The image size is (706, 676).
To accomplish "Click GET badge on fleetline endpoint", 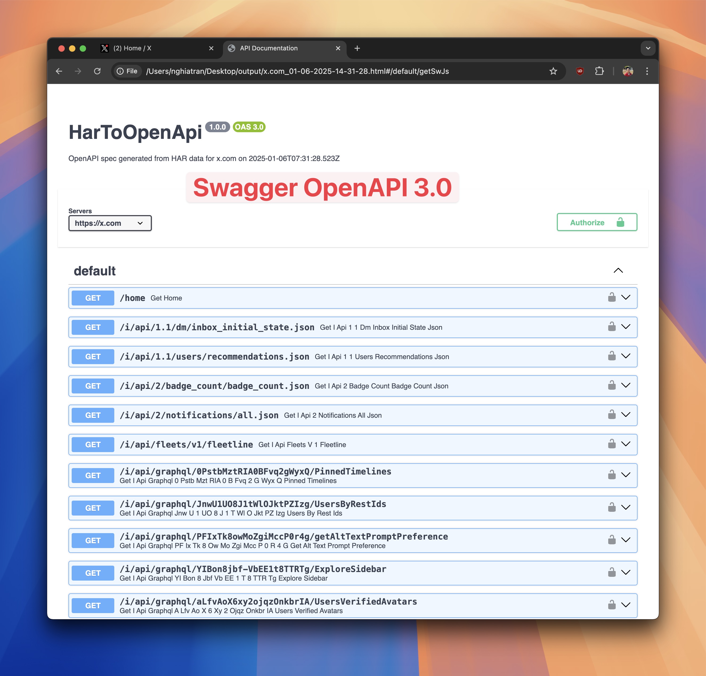I will (x=93, y=445).
